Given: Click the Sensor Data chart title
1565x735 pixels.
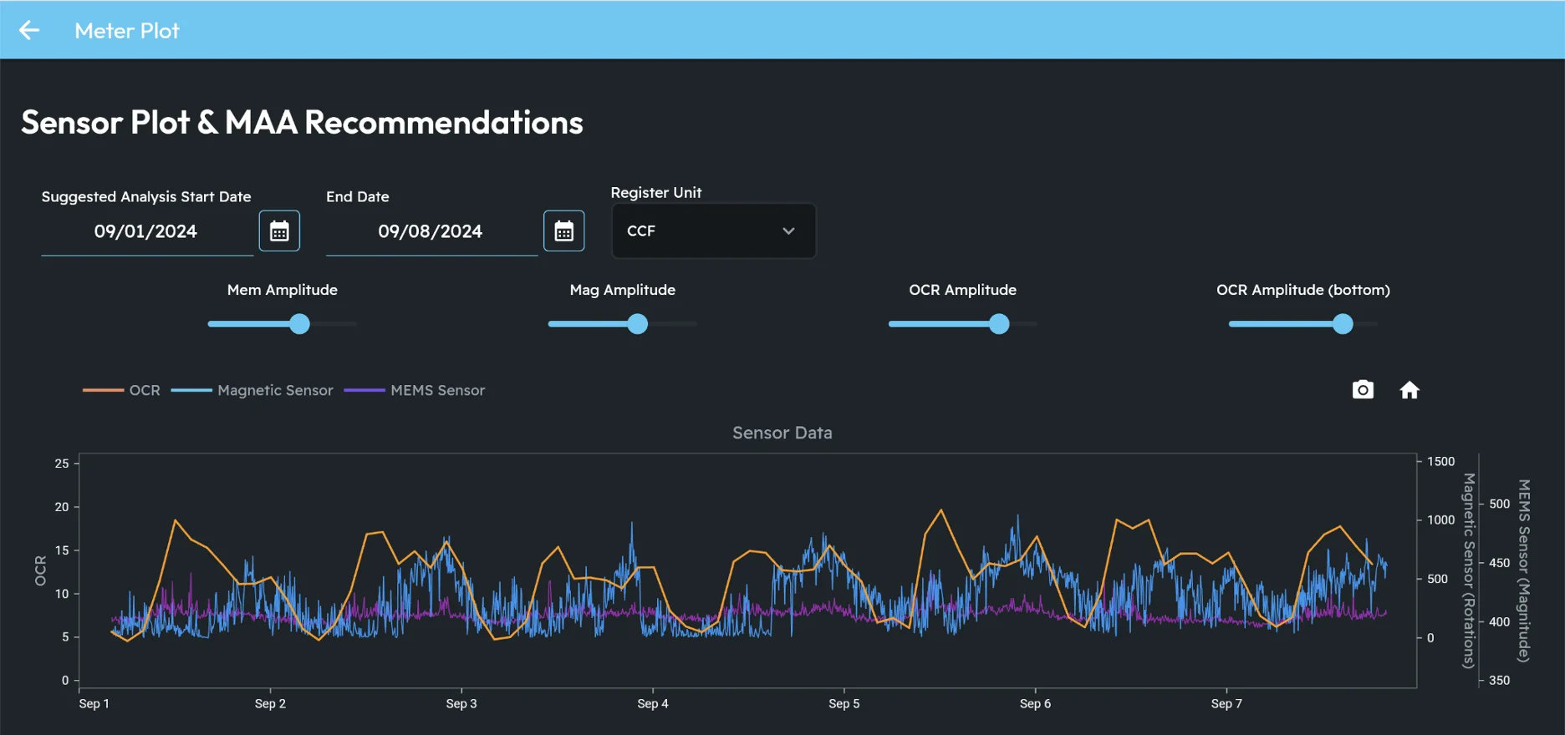Looking at the screenshot, I should tap(782, 433).
